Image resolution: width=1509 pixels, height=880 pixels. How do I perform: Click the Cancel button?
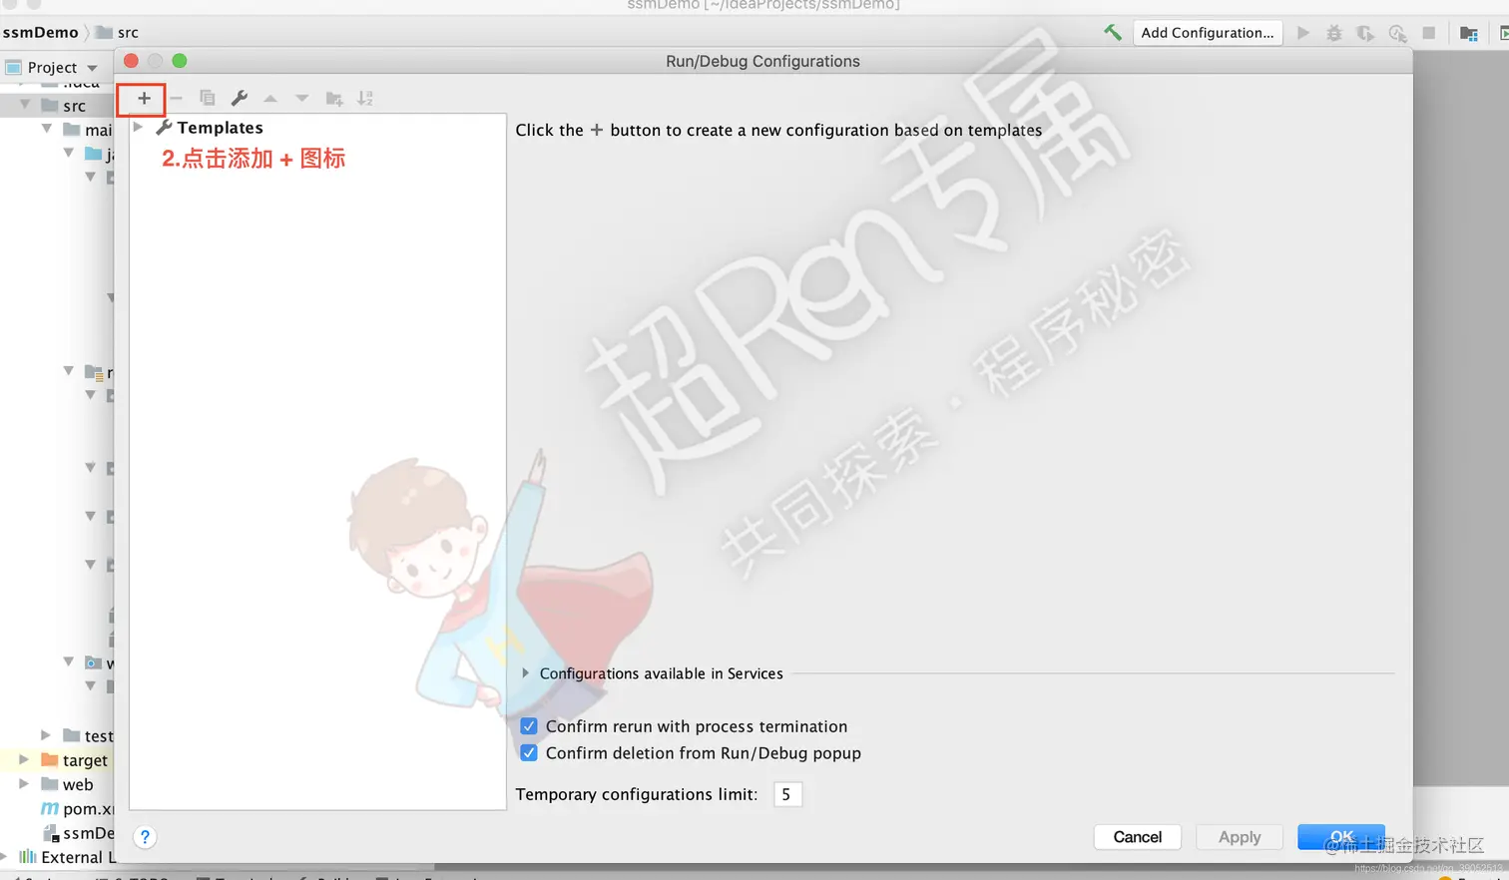(x=1138, y=837)
